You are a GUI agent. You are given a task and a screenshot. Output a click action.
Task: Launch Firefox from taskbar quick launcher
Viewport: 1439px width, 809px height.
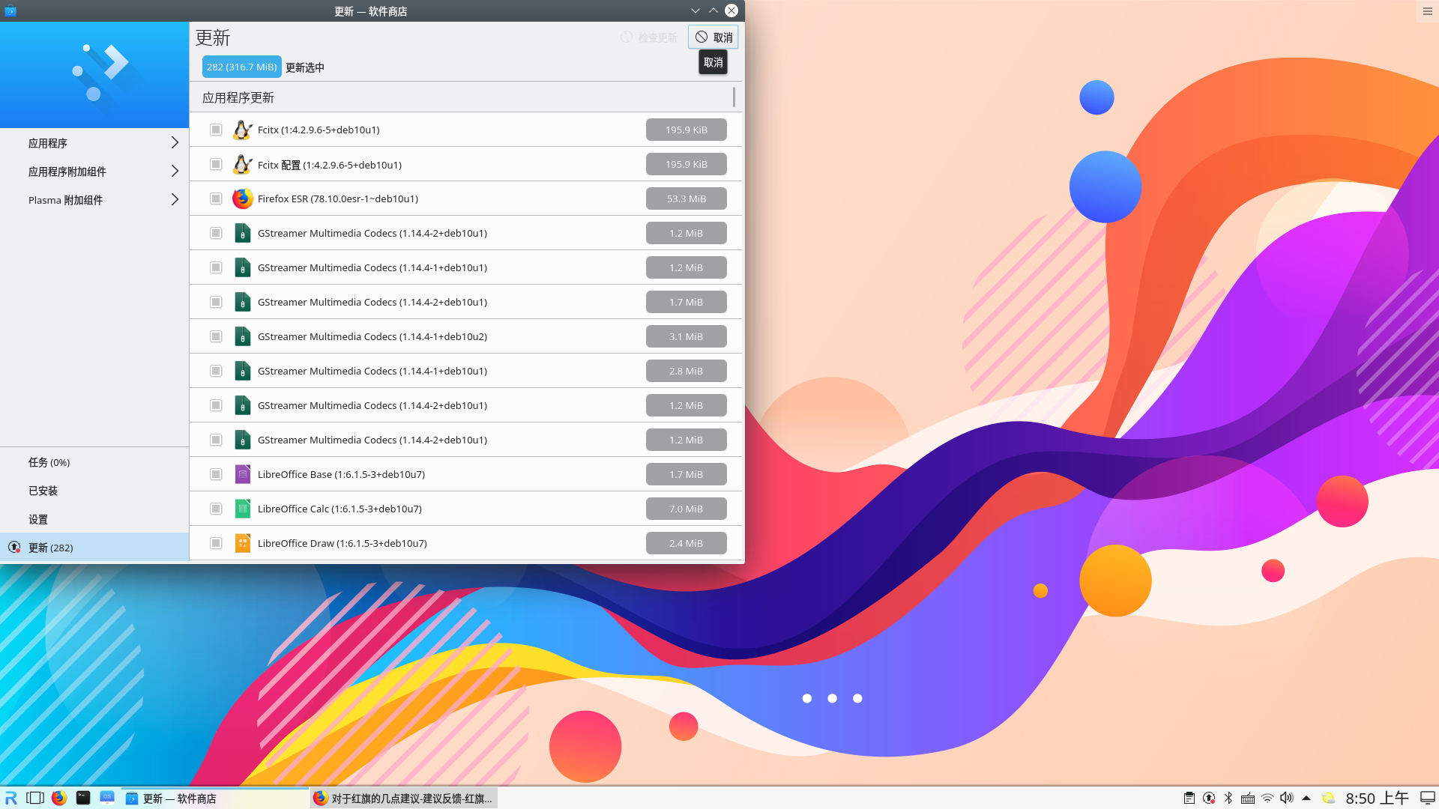click(59, 798)
